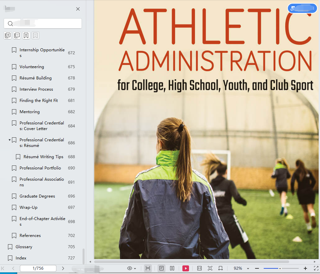The image size is (320, 274).
Task: Close the bookmarks side panel
Action: [x=78, y=9]
